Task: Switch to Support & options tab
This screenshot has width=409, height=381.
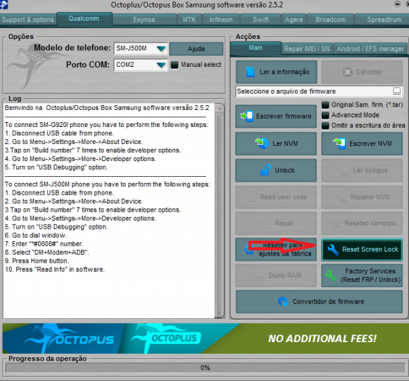Action: coord(28,20)
